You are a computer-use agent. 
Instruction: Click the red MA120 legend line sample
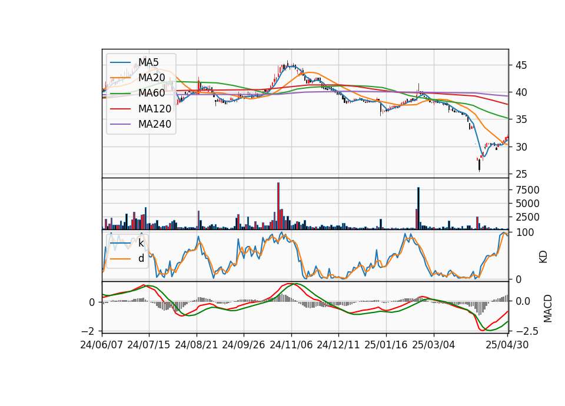tap(120, 109)
